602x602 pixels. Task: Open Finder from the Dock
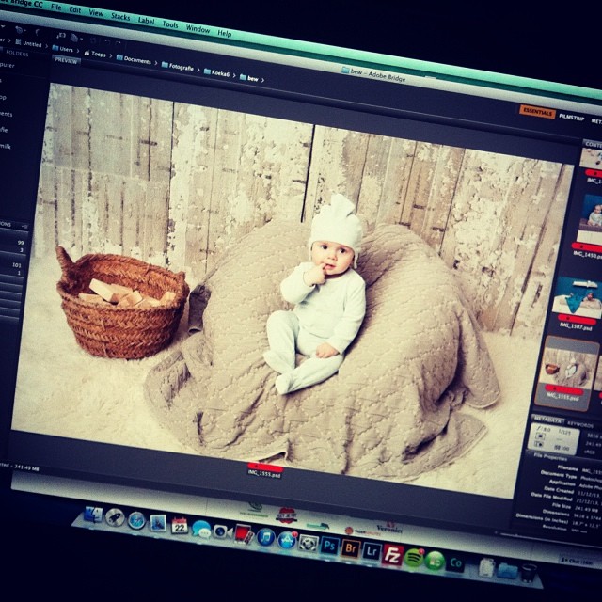[93, 515]
